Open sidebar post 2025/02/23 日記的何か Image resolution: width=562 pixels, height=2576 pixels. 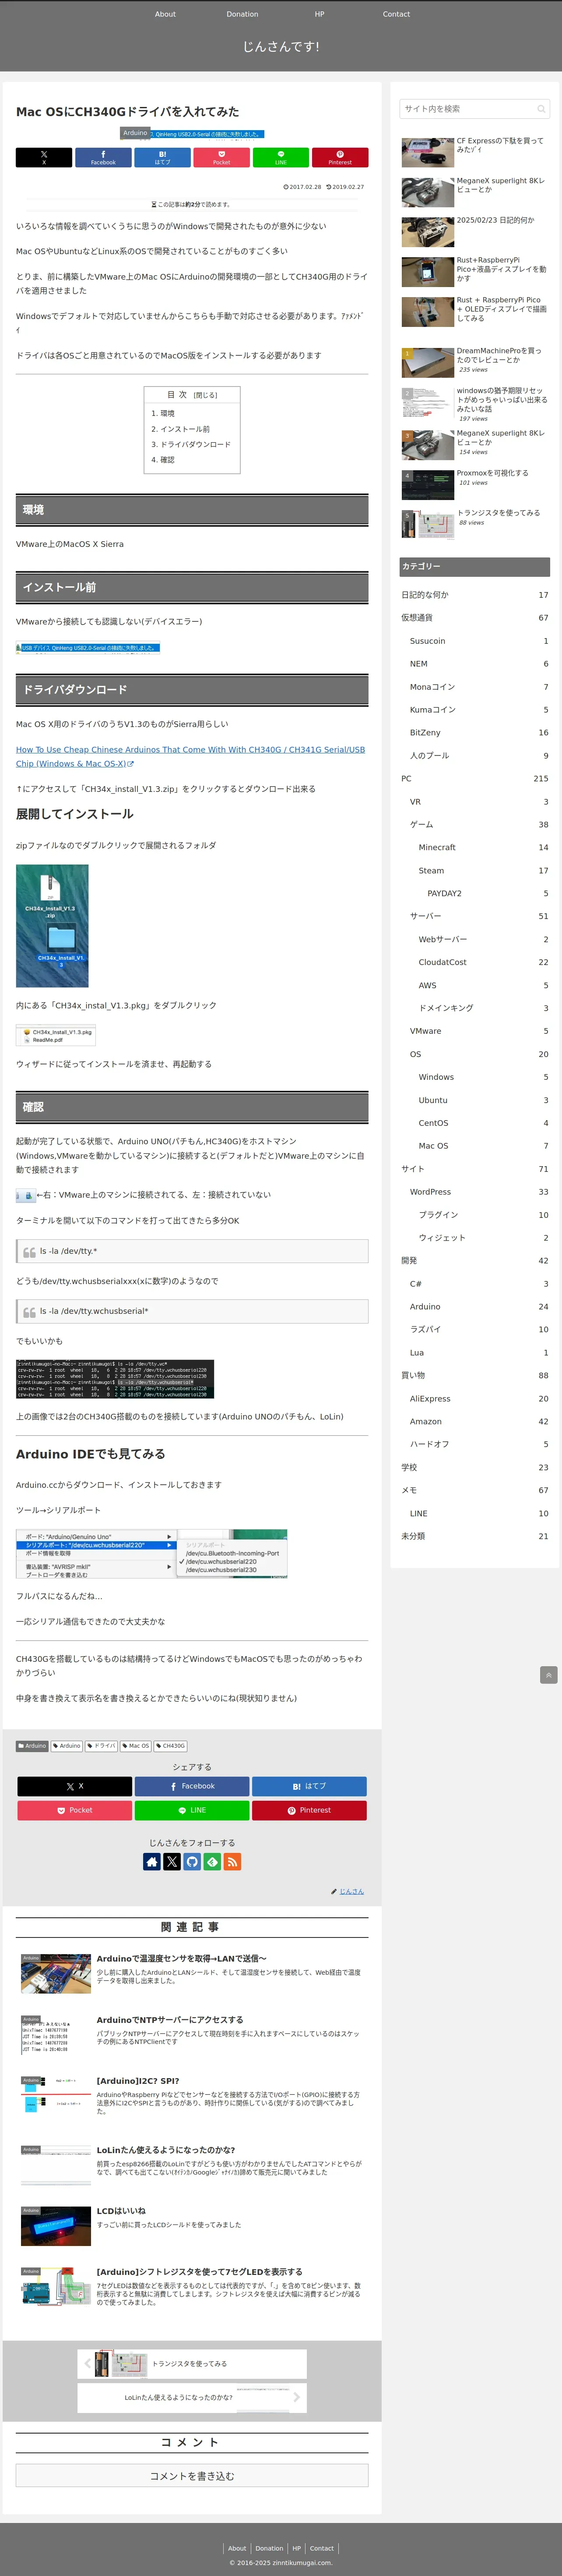point(475,231)
